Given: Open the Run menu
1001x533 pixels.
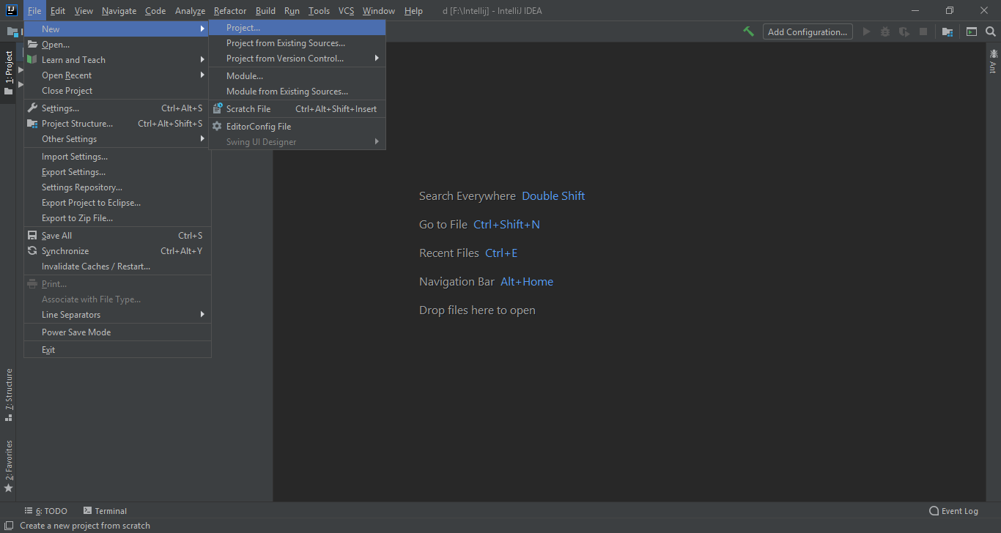Looking at the screenshot, I should tap(292, 11).
